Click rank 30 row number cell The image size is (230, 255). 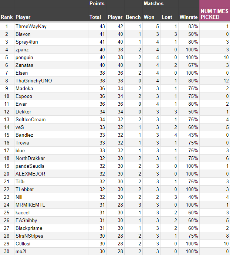pyautogui.click(x=7, y=251)
